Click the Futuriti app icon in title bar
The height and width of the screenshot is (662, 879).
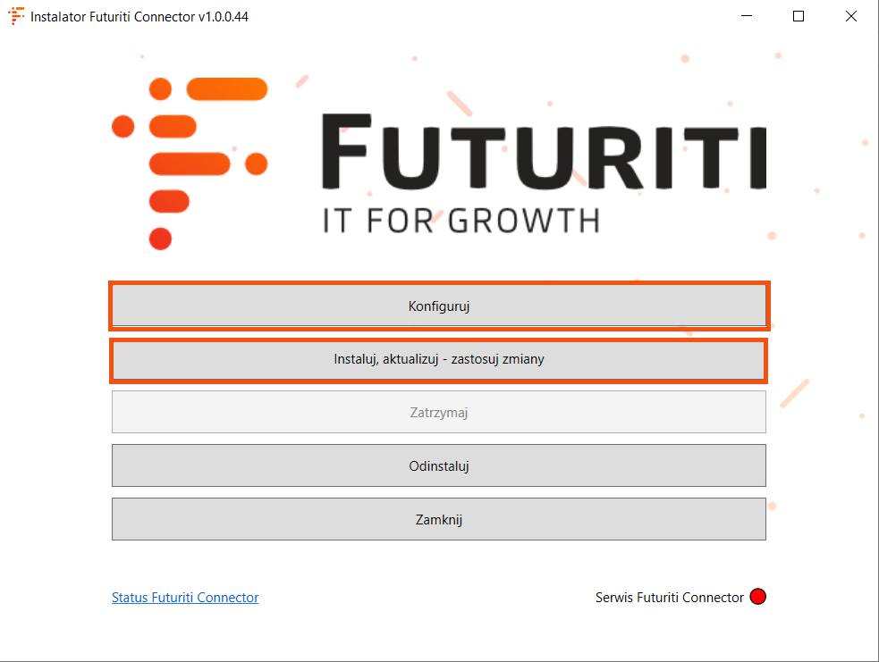point(16,16)
